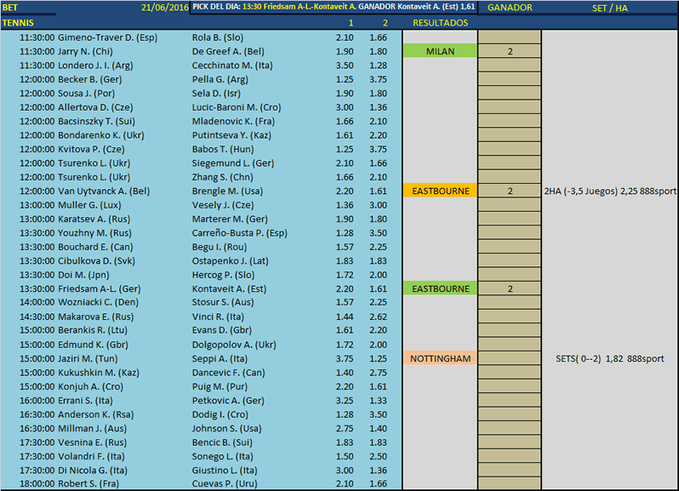
Task: Select Kvitova P. (Cze) cell
Action: coord(91,150)
